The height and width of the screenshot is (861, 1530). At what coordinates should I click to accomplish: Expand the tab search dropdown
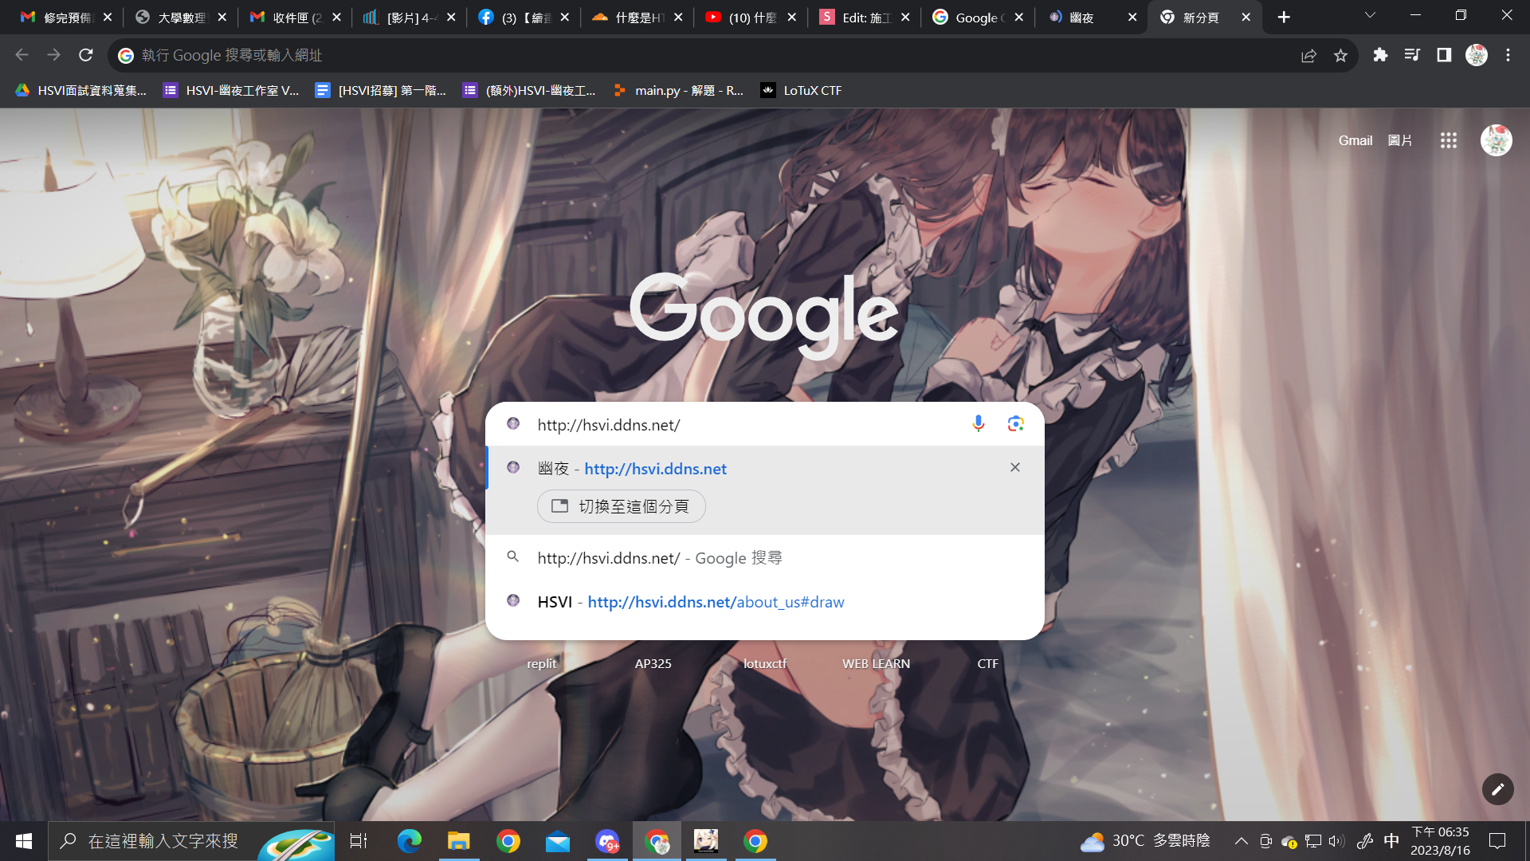[1370, 16]
